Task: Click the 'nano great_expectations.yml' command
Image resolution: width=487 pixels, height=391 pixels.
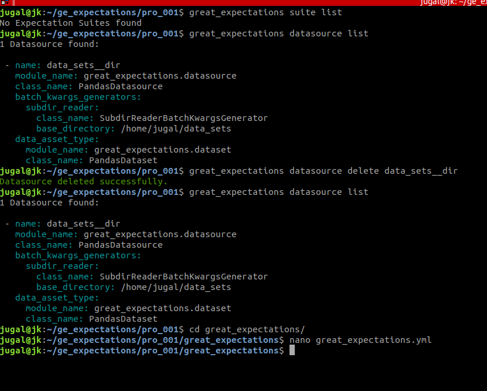Action: pyautogui.click(x=360, y=341)
